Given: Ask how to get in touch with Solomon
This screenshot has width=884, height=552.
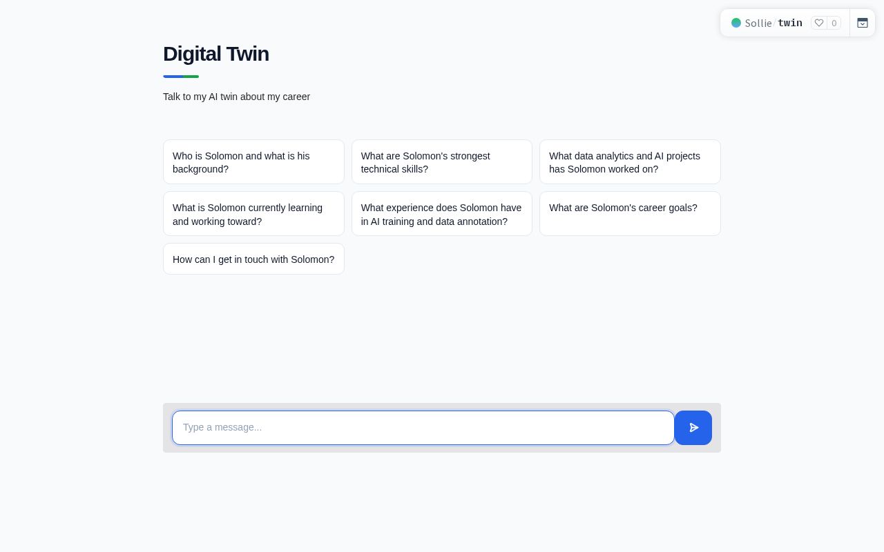Looking at the screenshot, I should (253, 259).
